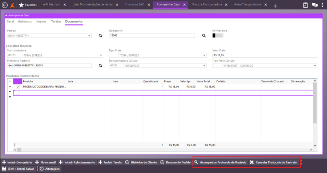
Task: Click the back arrow navigation icon
Action: (x=5, y=5)
